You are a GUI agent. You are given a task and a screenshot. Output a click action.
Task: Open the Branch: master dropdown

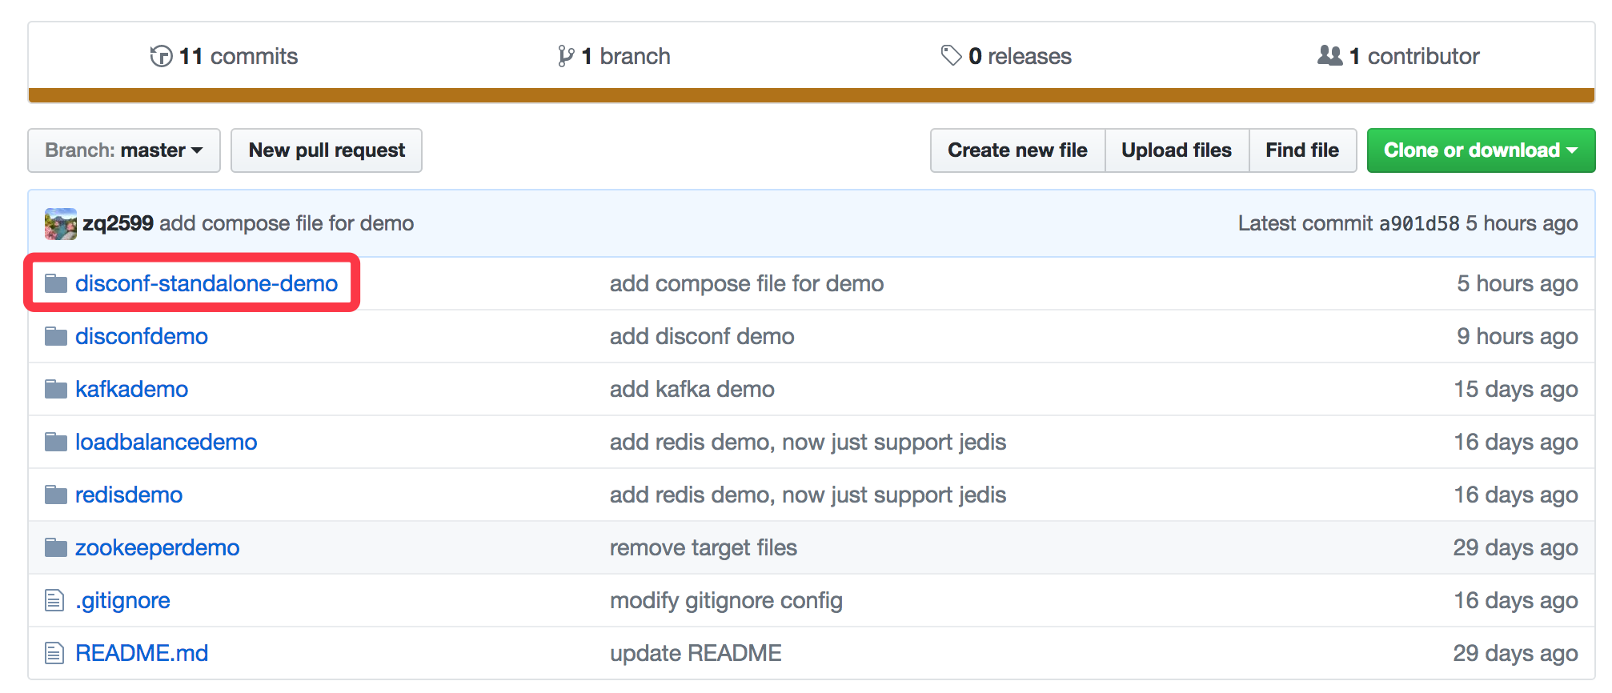(124, 150)
